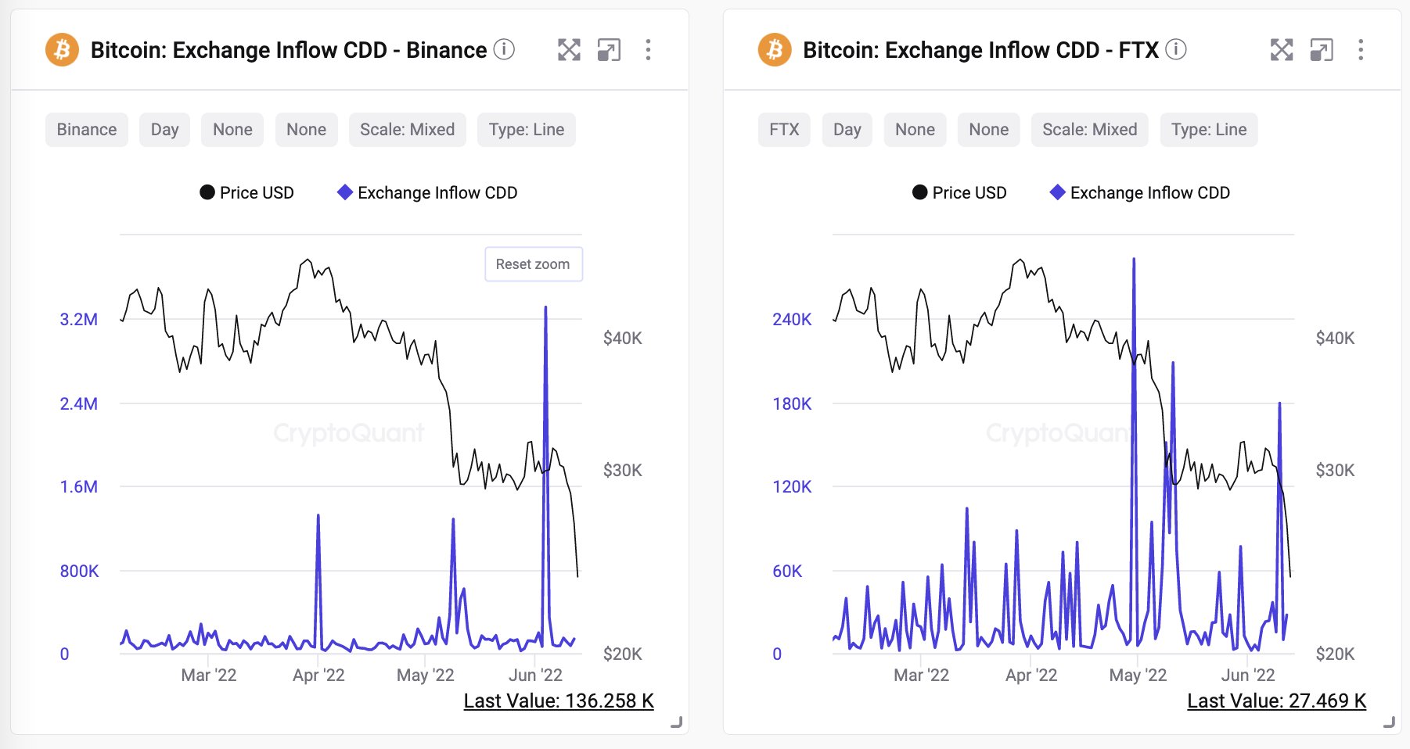Expand the Binance chart to fullscreen
The height and width of the screenshot is (749, 1410).
click(x=569, y=50)
